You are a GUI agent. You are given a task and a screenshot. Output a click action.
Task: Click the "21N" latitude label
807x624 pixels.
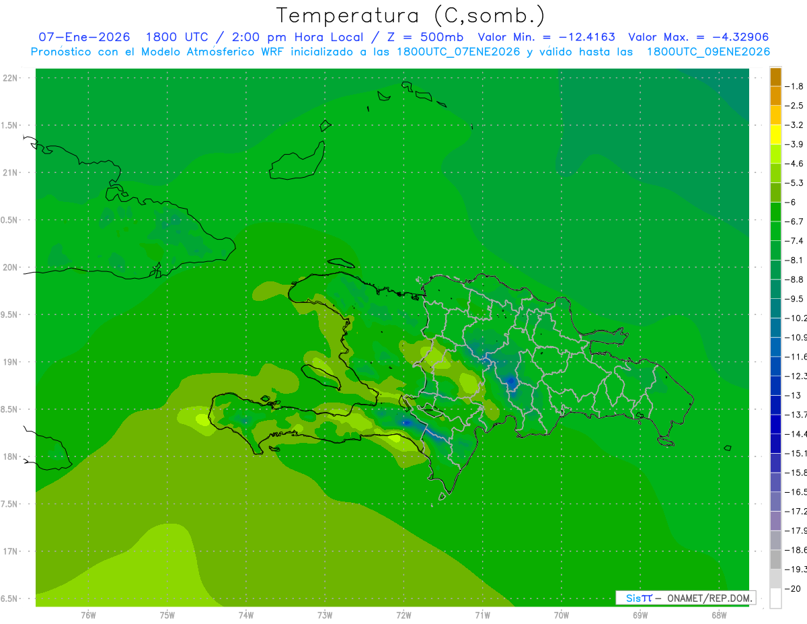tap(11, 173)
